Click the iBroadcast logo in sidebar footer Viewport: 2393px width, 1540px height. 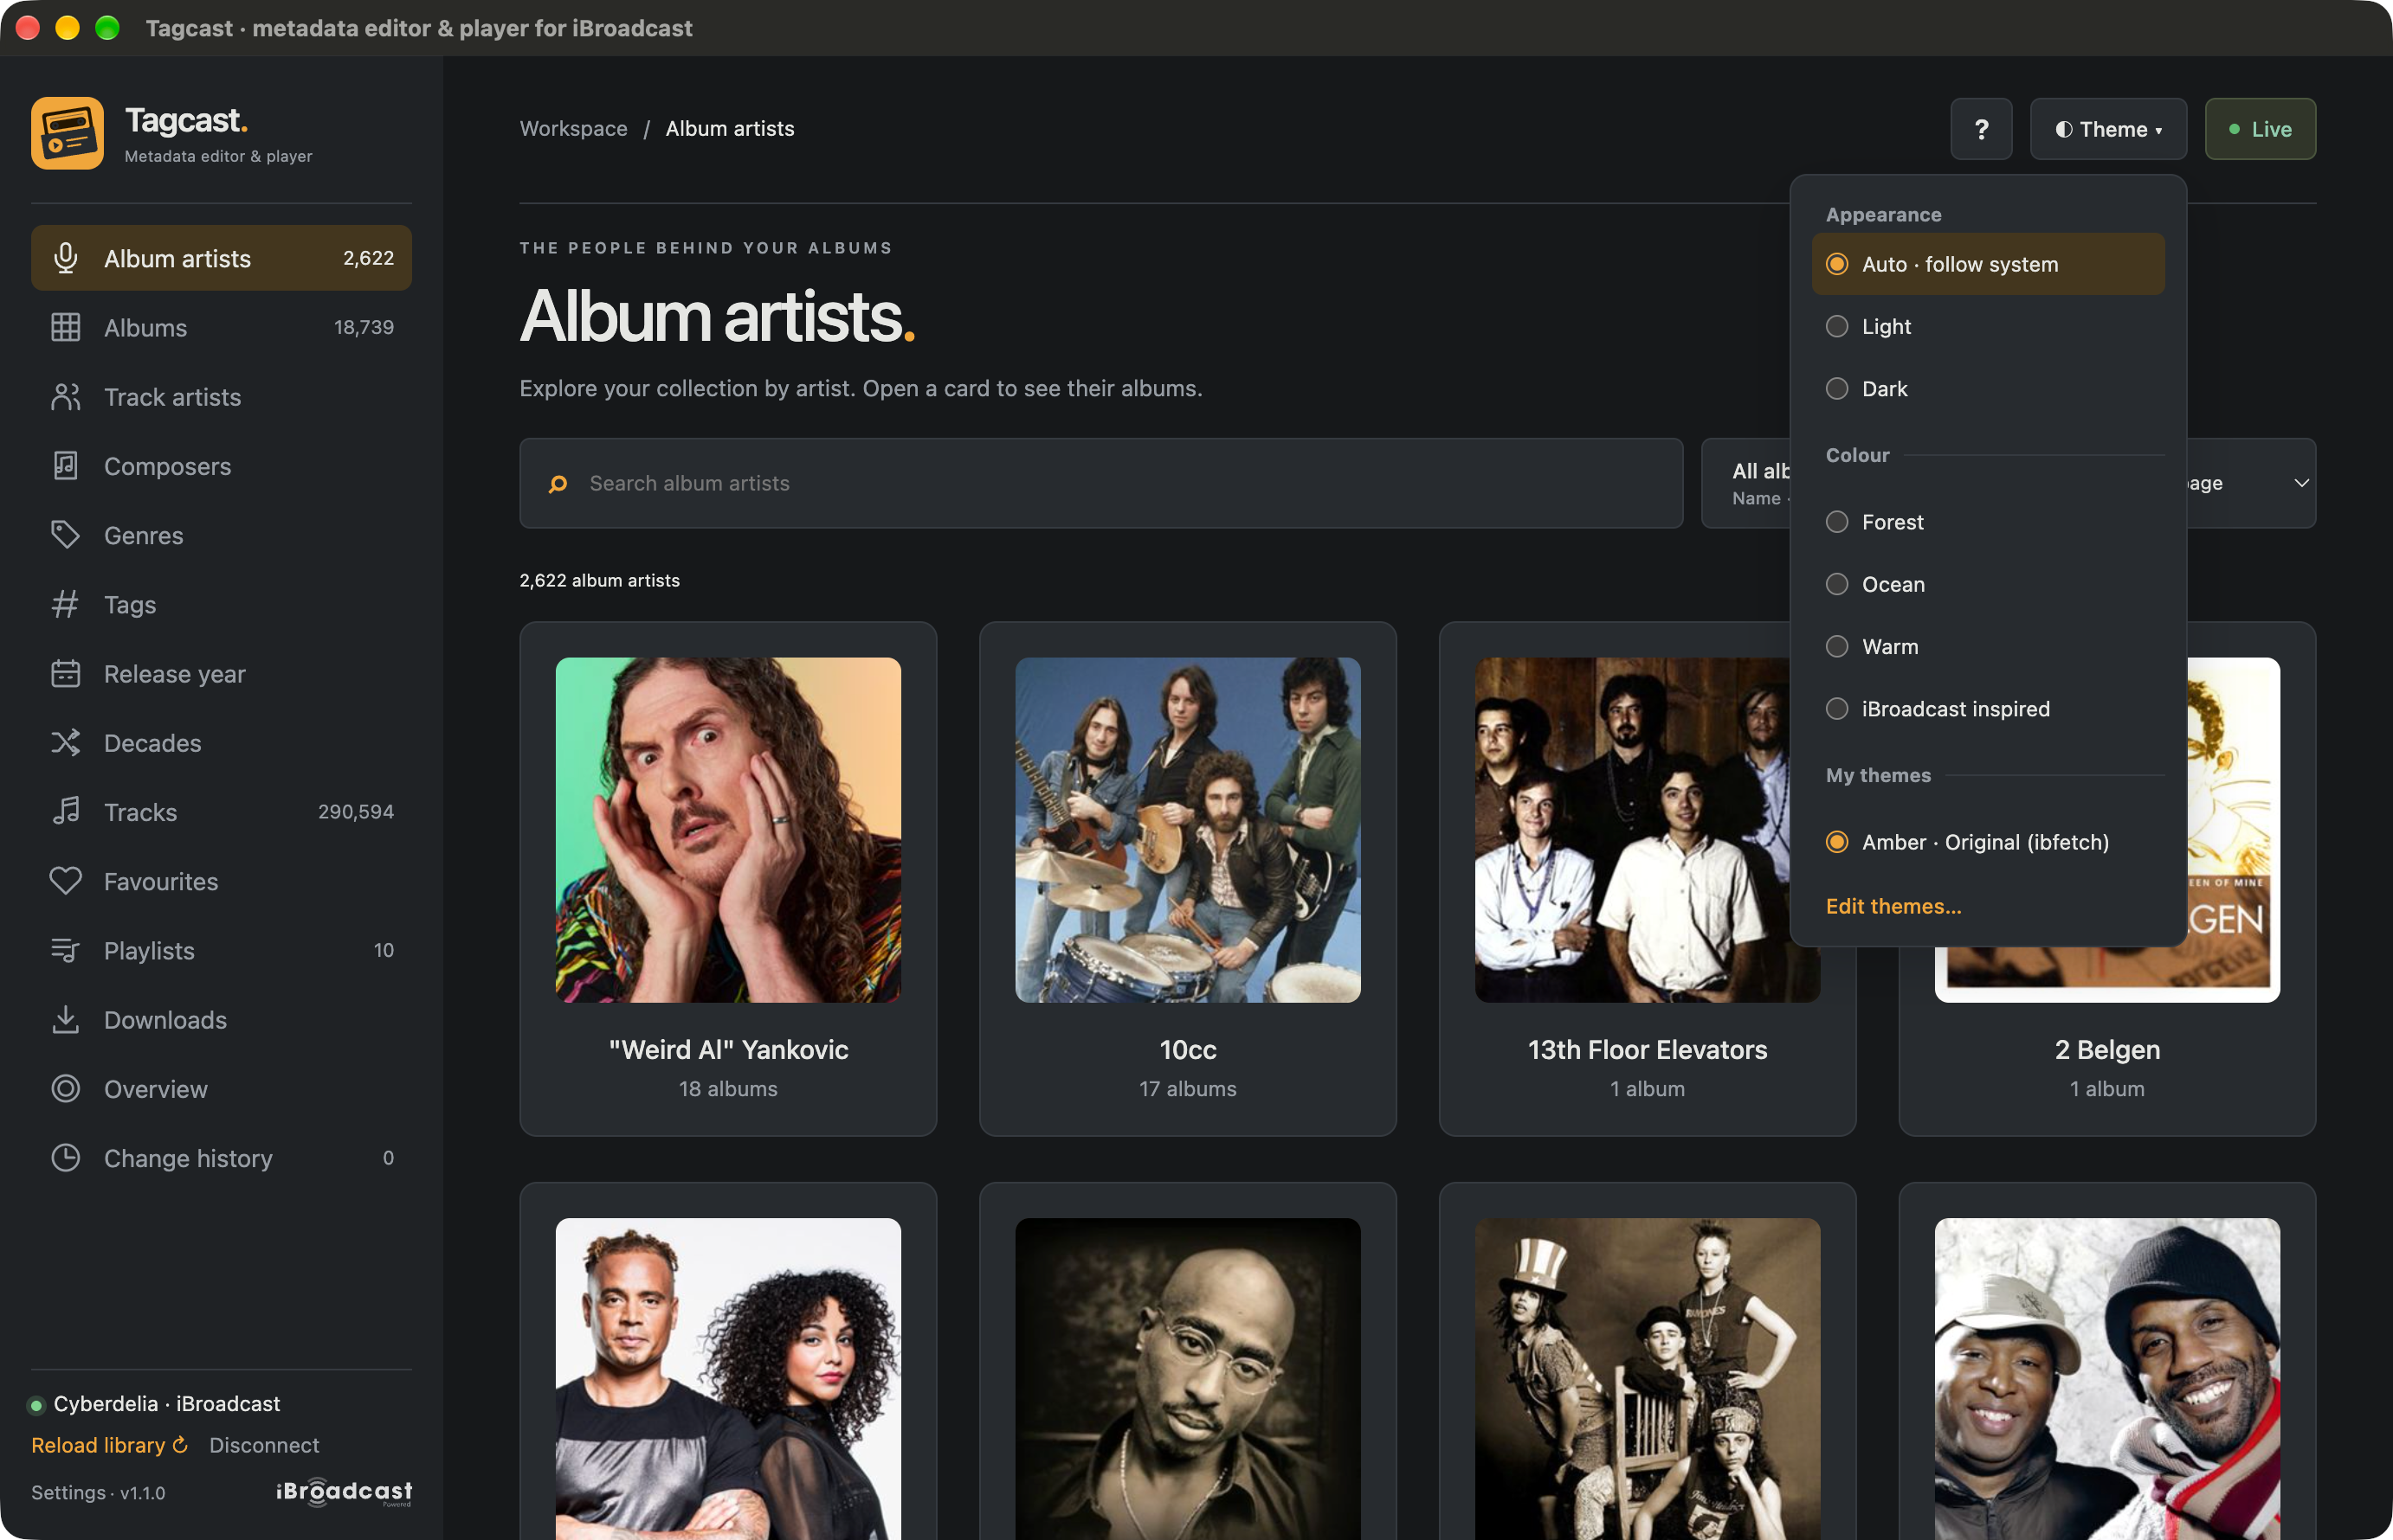(x=344, y=1492)
